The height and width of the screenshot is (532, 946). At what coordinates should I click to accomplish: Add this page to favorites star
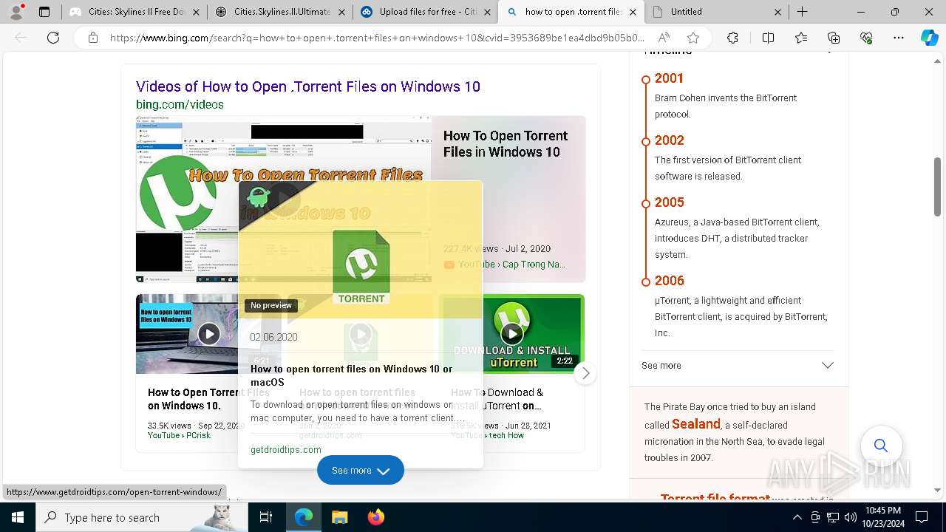tap(693, 38)
